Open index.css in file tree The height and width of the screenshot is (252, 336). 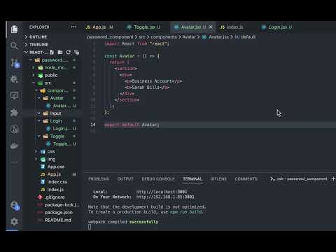52,182
